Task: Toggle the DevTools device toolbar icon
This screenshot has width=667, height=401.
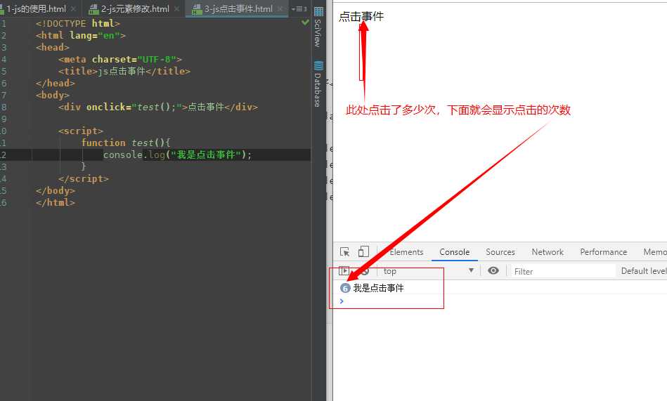Action: point(363,251)
